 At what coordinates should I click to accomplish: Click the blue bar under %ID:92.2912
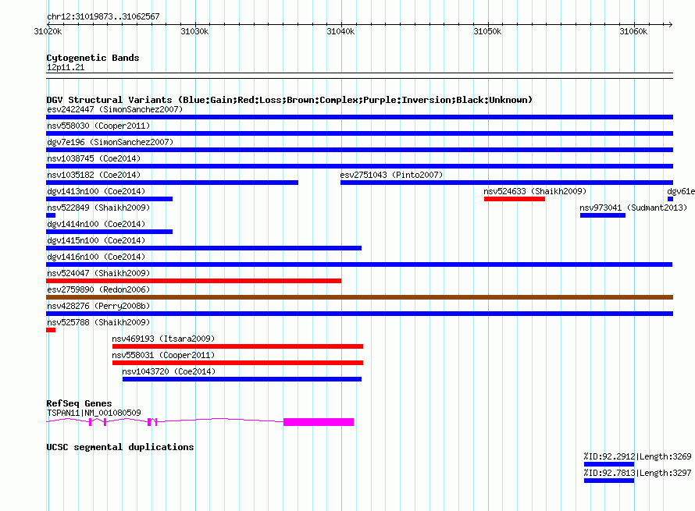[x=609, y=464]
